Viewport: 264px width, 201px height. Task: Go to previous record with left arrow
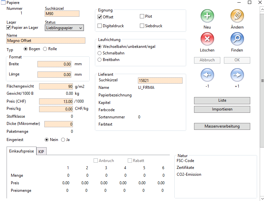tap(207, 75)
